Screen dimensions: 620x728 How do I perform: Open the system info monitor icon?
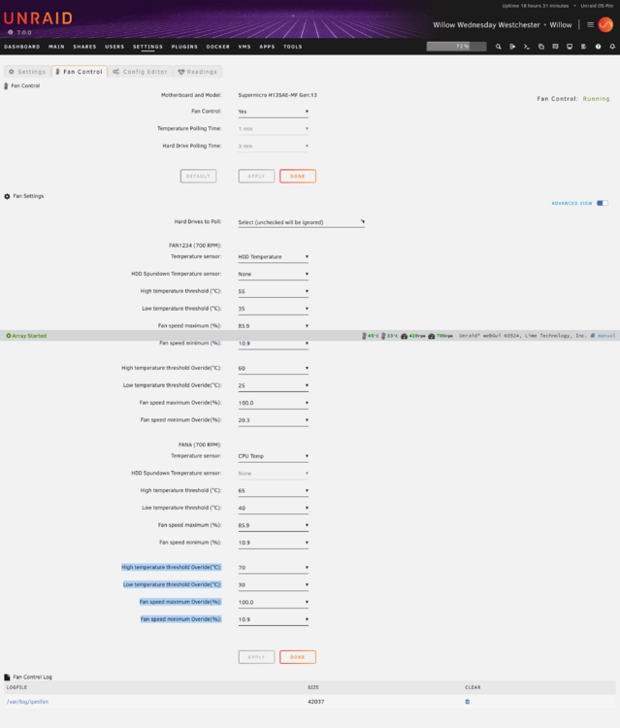pyautogui.click(x=570, y=47)
